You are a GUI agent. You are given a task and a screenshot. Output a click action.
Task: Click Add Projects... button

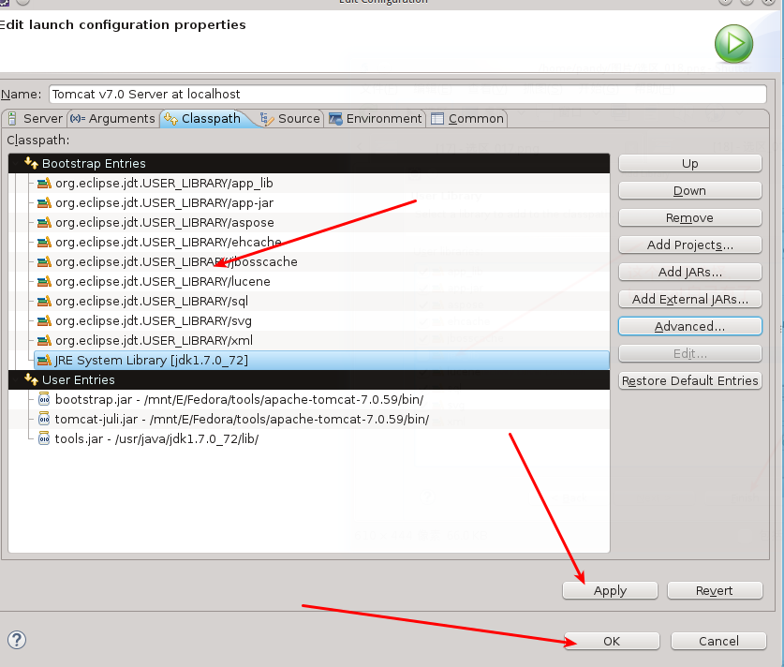[690, 245]
